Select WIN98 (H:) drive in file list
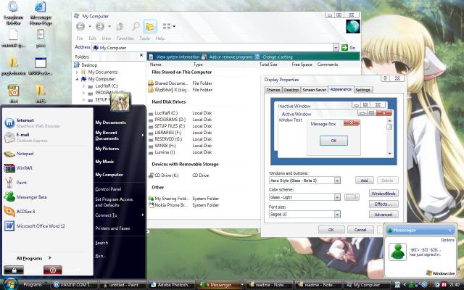 [162, 146]
